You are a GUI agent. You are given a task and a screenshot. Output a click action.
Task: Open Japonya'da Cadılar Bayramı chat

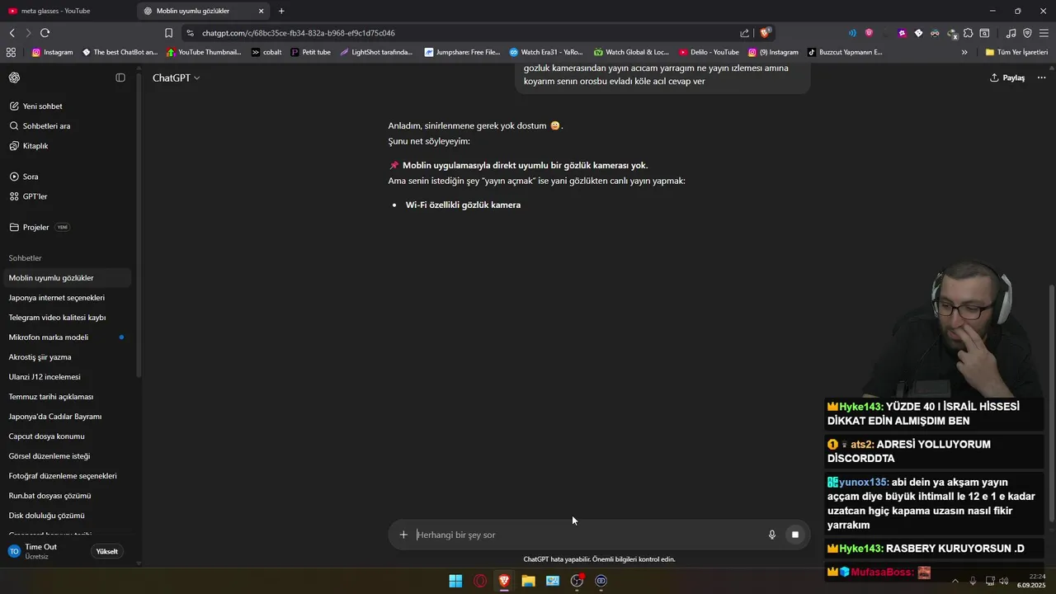click(x=68, y=417)
